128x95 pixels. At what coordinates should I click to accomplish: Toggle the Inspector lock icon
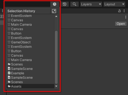pyautogui.click(x=119, y=11)
